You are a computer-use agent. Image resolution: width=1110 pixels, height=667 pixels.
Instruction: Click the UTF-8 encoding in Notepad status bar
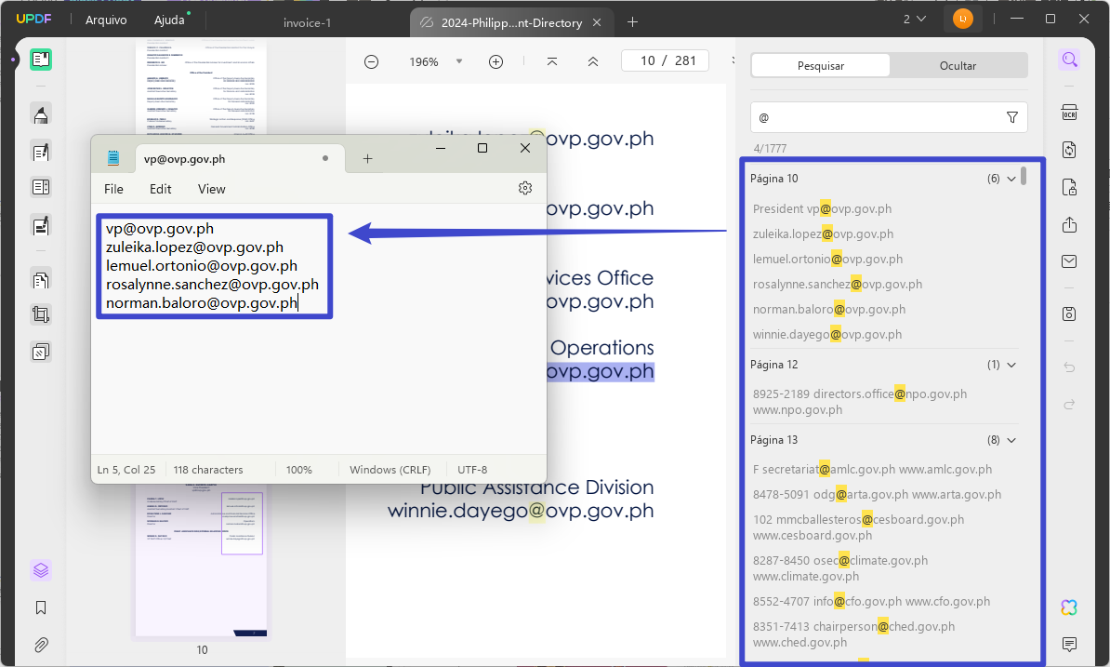472,470
